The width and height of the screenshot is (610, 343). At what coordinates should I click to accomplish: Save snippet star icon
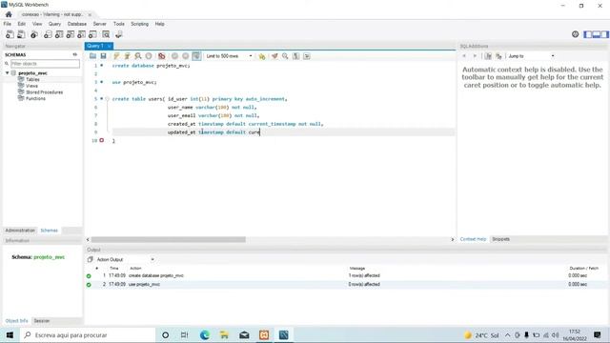[262, 56]
